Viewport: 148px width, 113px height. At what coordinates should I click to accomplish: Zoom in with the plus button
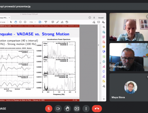[25, 22]
